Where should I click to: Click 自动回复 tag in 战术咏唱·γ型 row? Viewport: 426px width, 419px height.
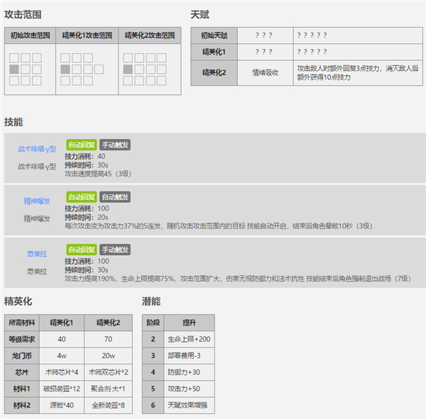tap(82, 145)
